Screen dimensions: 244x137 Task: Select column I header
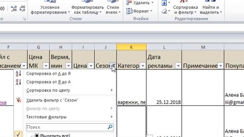click(83, 47)
